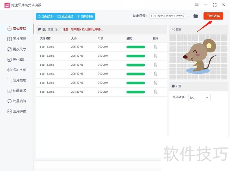The height and width of the screenshot is (171, 230).
Task: Click the 开始转换 convert button
Action: (213, 16)
